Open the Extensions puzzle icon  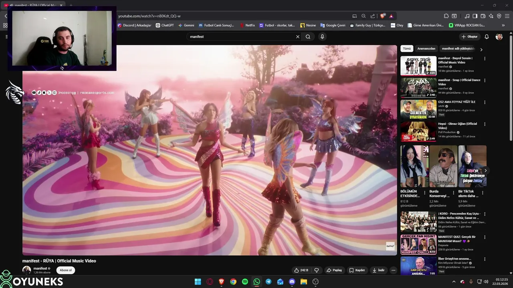pyautogui.click(x=446, y=16)
